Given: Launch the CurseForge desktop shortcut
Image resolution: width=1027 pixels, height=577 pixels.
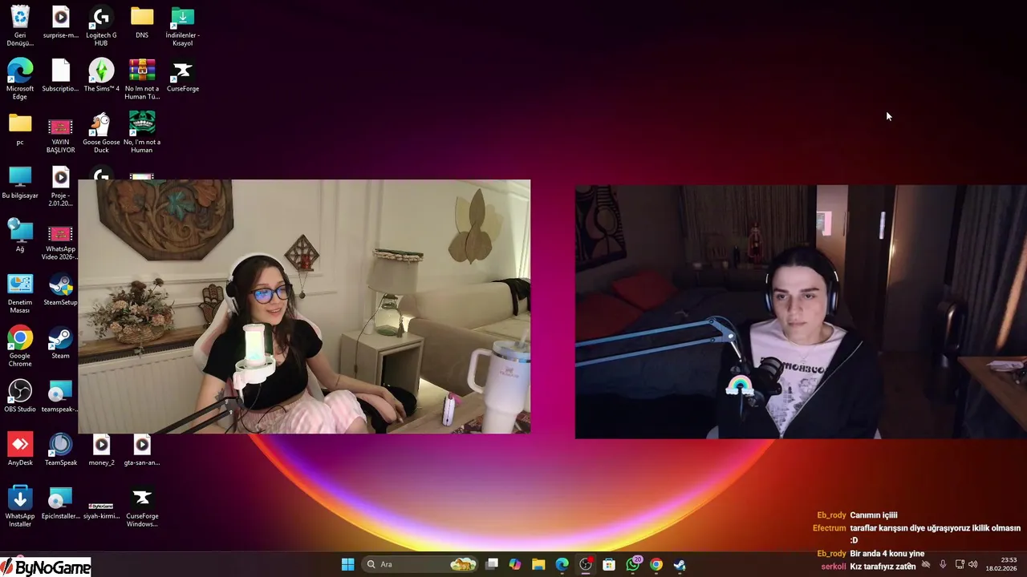Looking at the screenshot, I should point(183,76).
